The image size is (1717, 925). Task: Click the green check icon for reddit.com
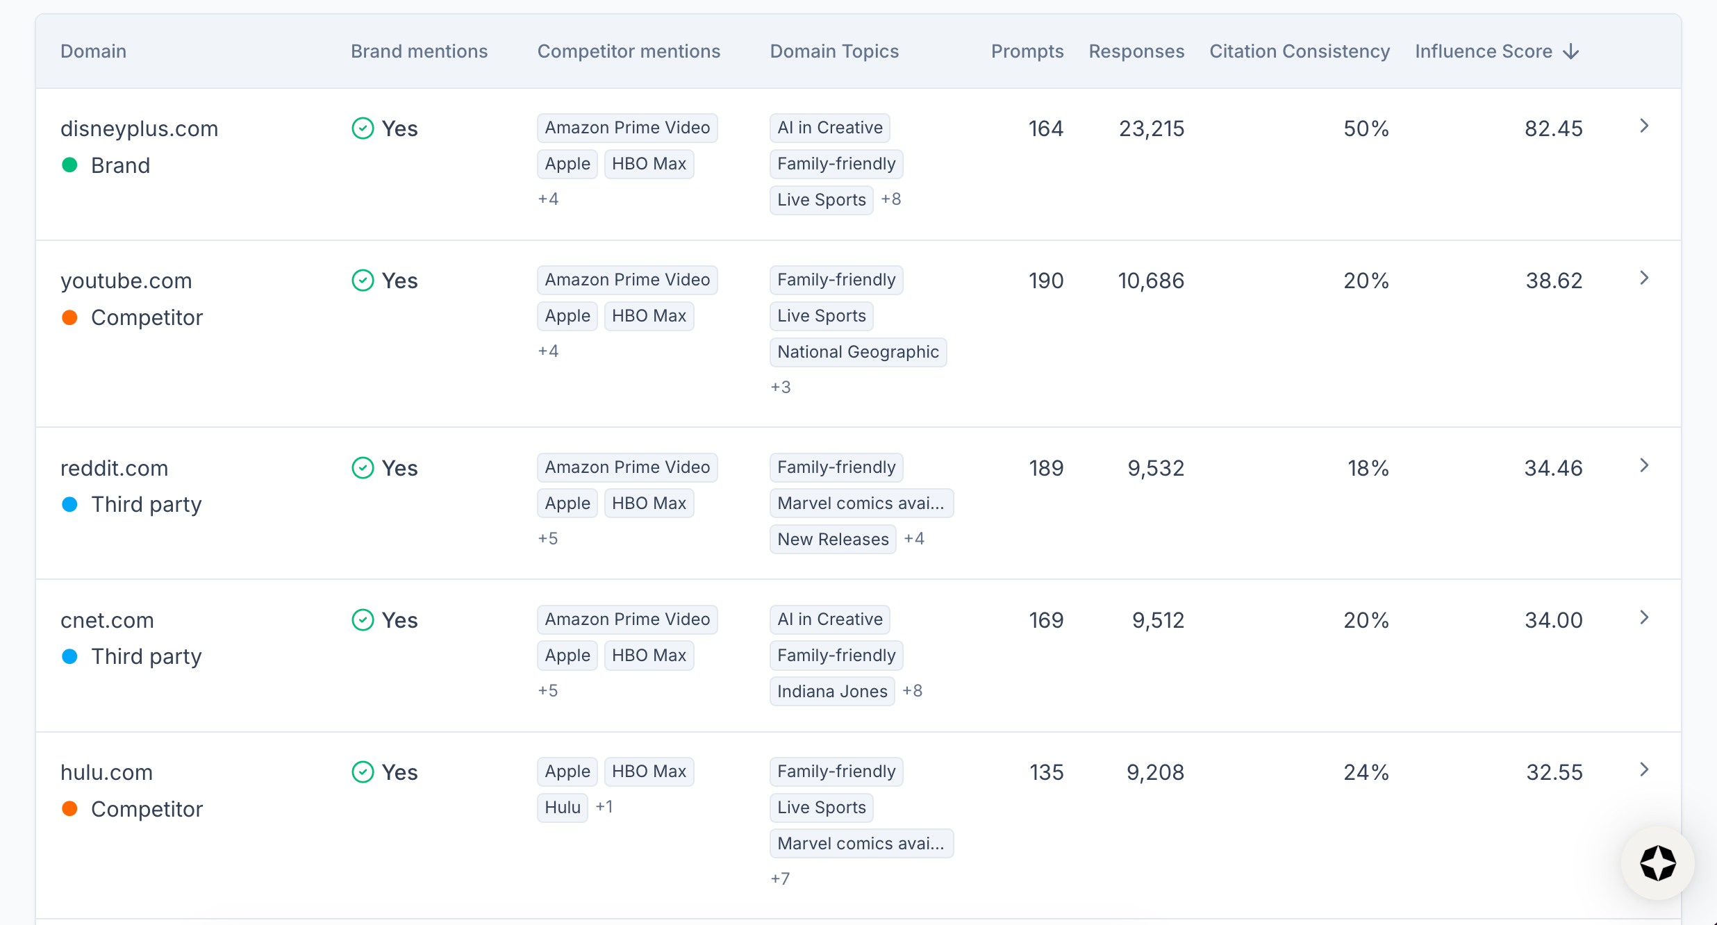tap(363, 468)
